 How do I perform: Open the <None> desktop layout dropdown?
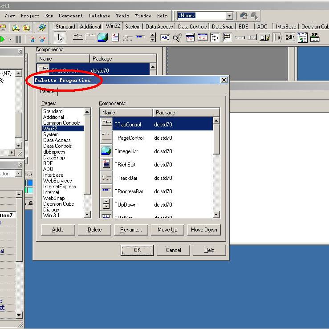pyautogui.click(x=229, y=16)
